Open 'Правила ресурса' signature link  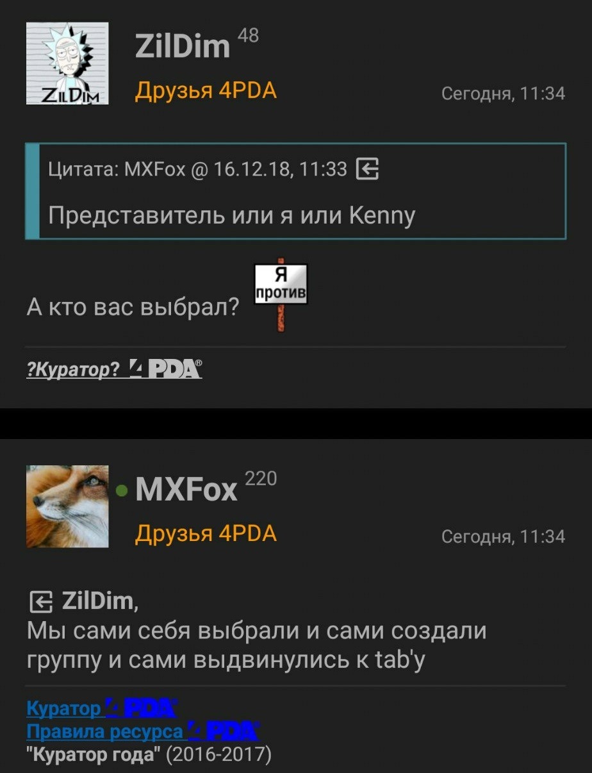click(105, 731)
